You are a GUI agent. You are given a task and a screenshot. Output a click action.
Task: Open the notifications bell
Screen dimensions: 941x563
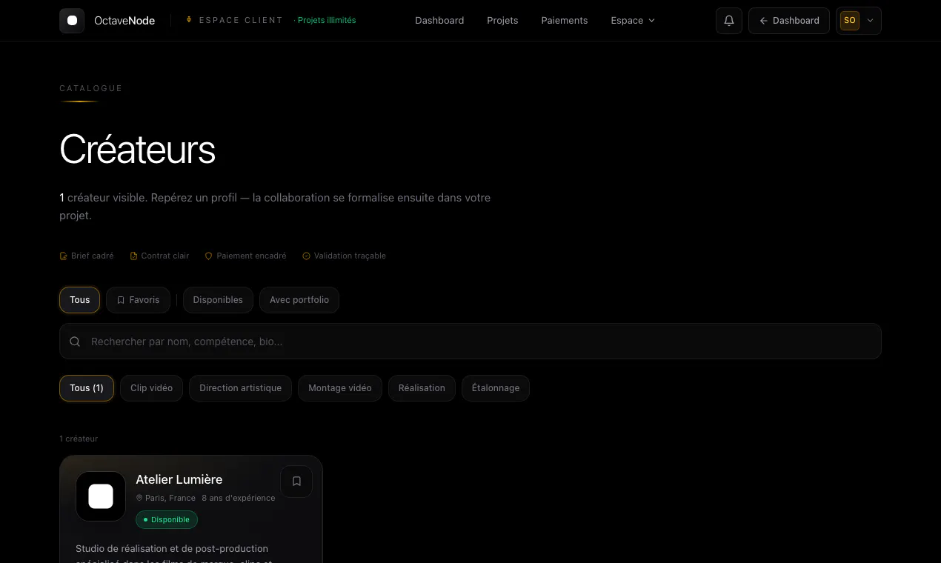pyautogui.click(x=729, y=21)
